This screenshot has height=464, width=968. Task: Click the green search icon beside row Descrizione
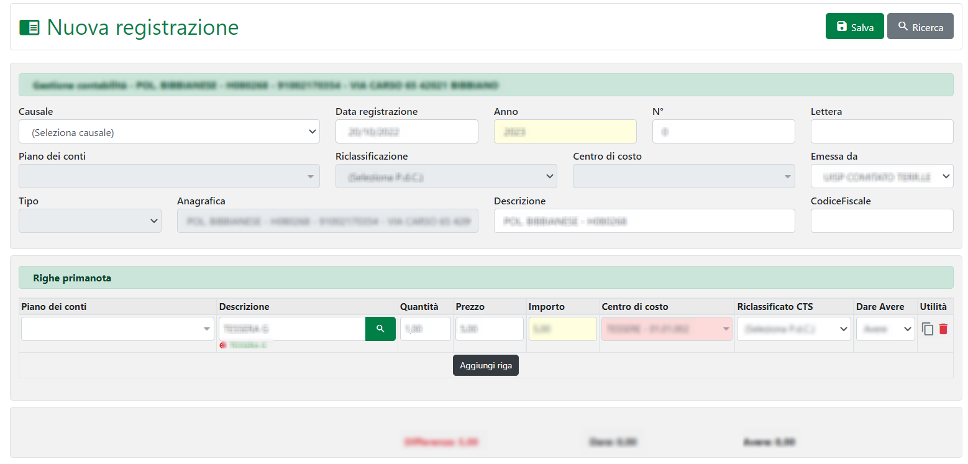(x=380, y=329)
